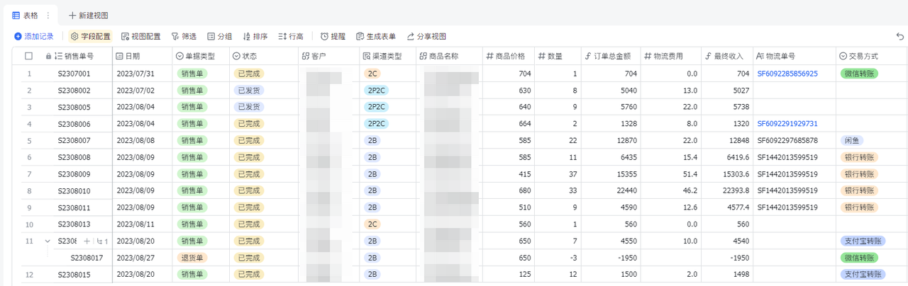Set a 提醒 reminder
Viewport: 908px width, 286px height.
[x=333, y=36]
